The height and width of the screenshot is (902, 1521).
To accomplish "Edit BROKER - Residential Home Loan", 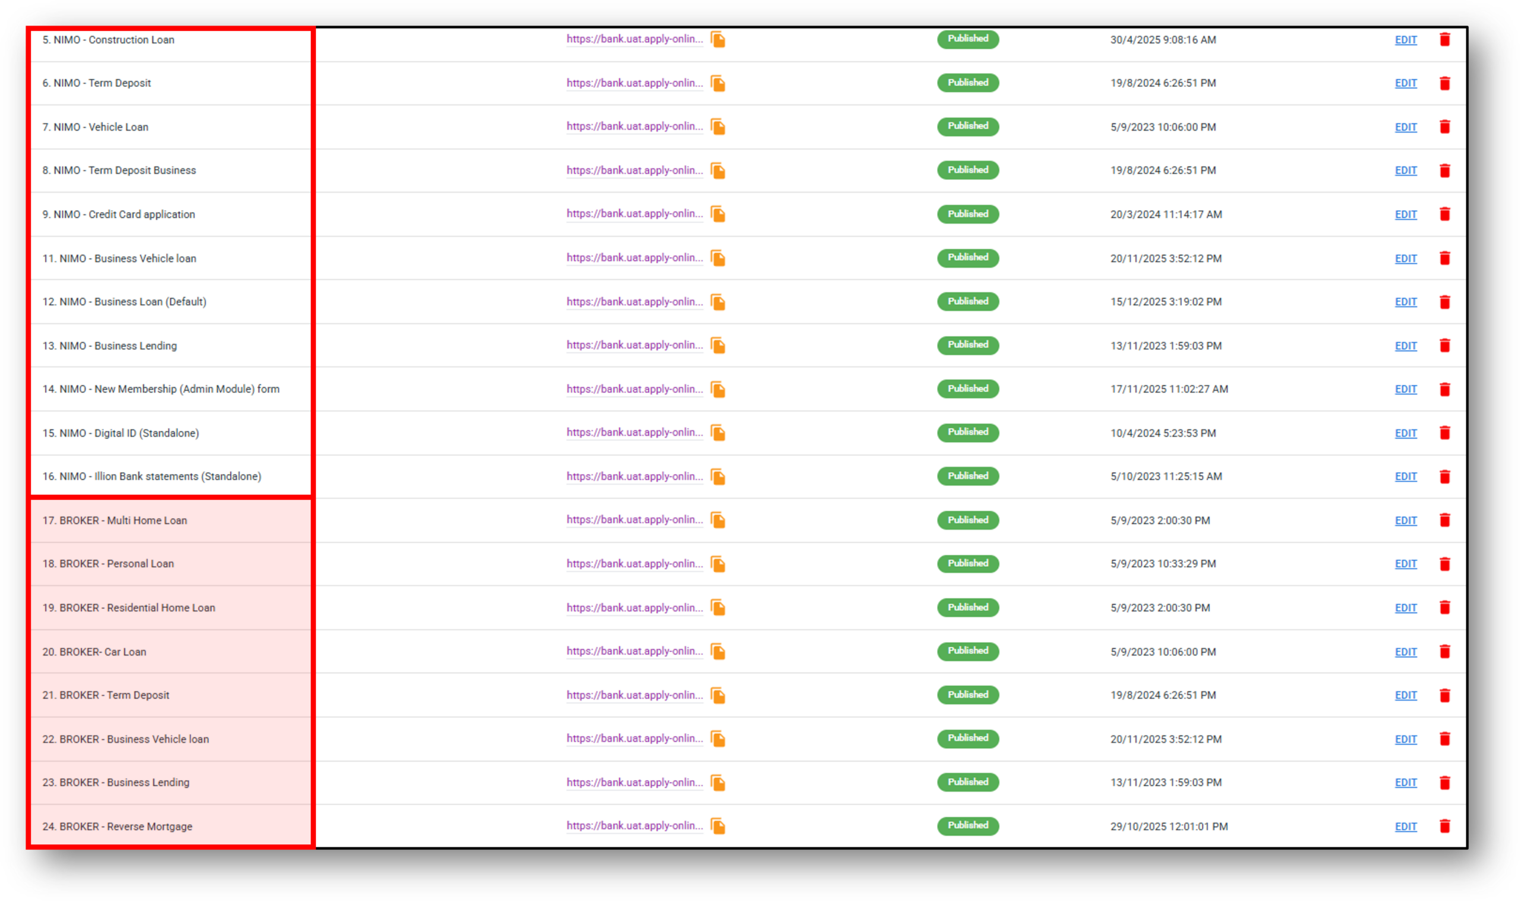I will [x=1405, y=608].
